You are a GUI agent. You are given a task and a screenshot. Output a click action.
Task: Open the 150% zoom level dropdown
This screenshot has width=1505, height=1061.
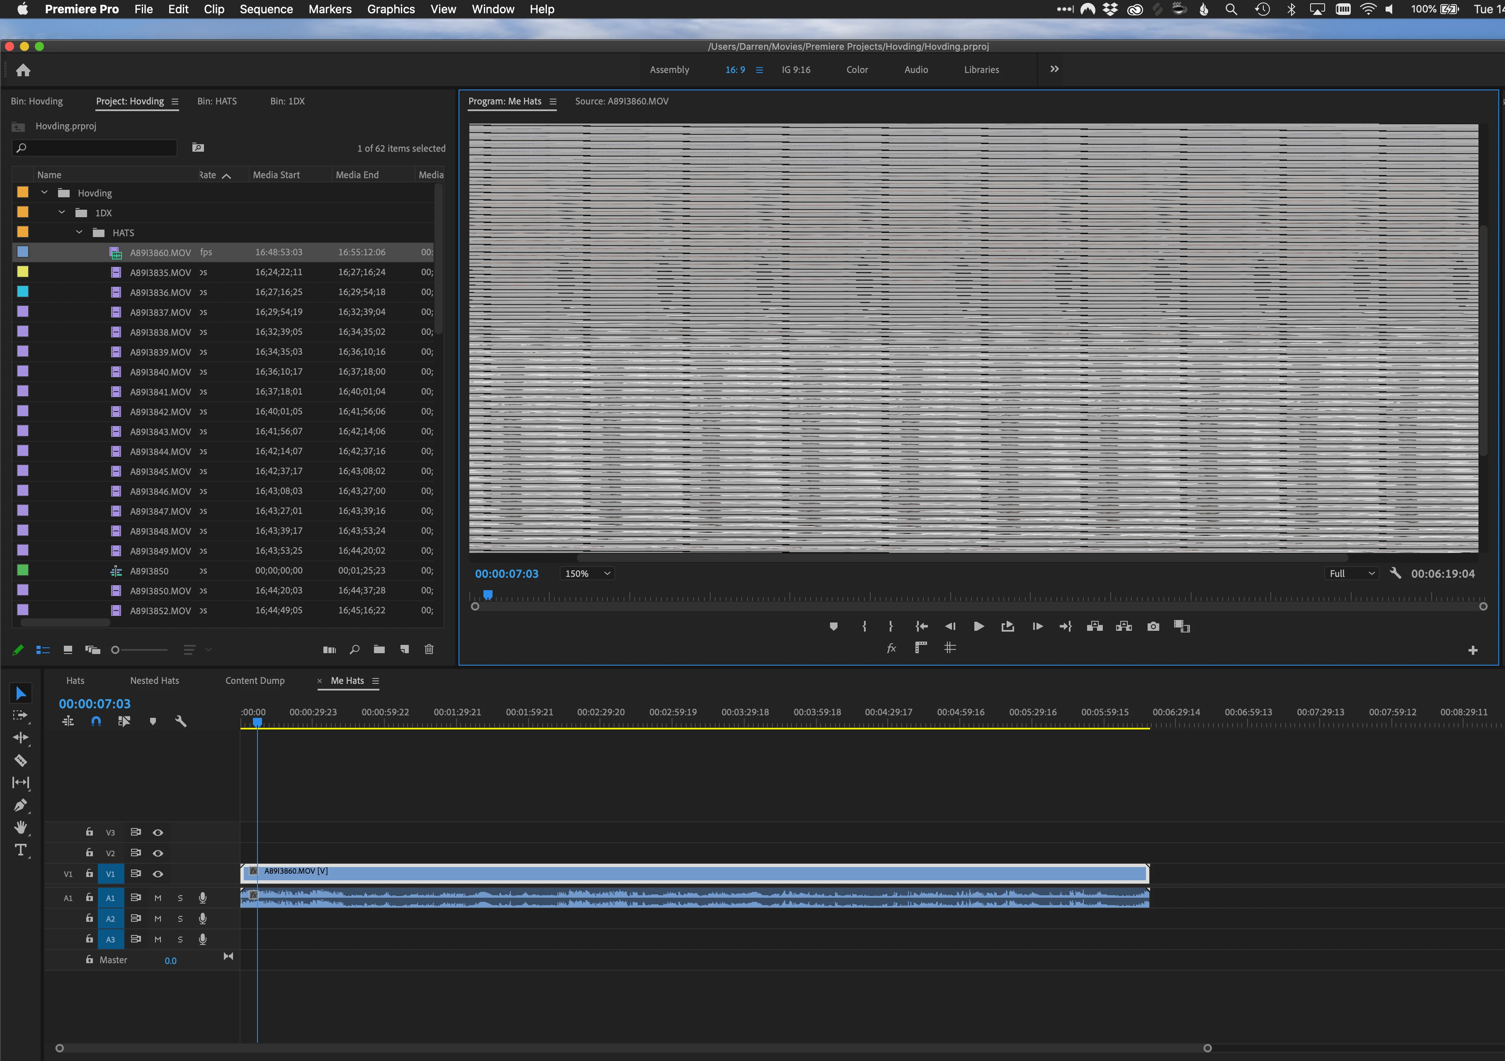click(x=587, y=574)
